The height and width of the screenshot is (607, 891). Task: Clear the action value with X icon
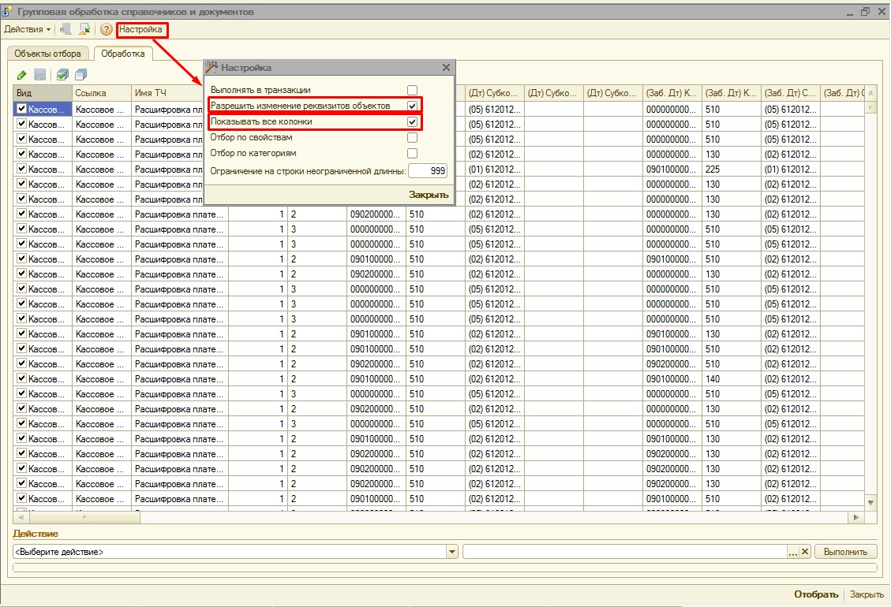pos(806,552)
